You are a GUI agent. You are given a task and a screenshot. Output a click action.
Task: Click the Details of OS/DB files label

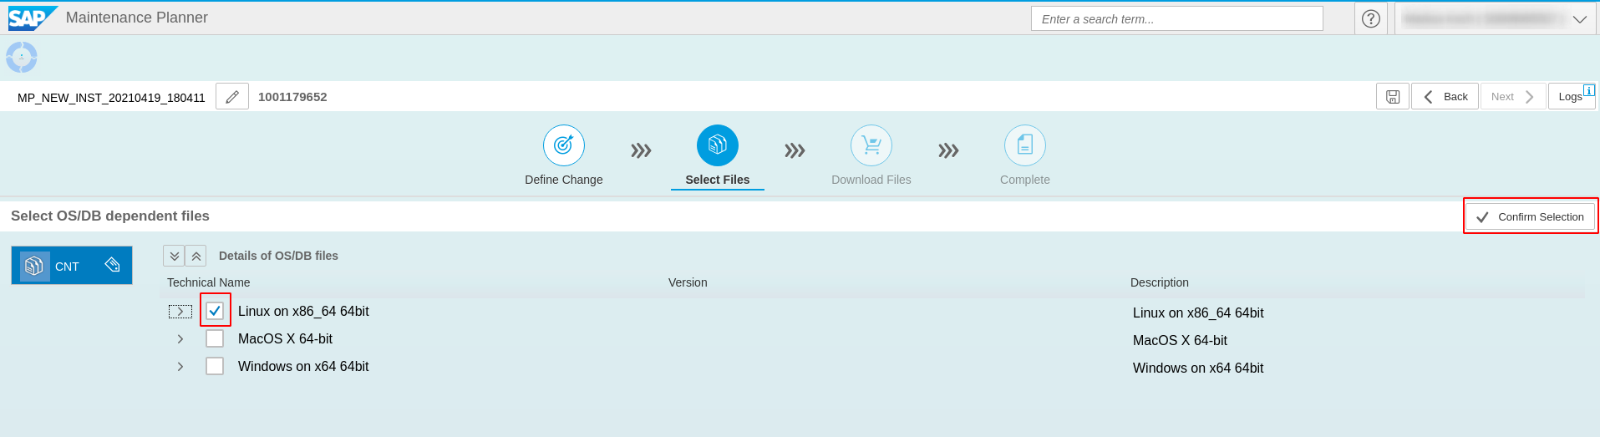(278, 256)
